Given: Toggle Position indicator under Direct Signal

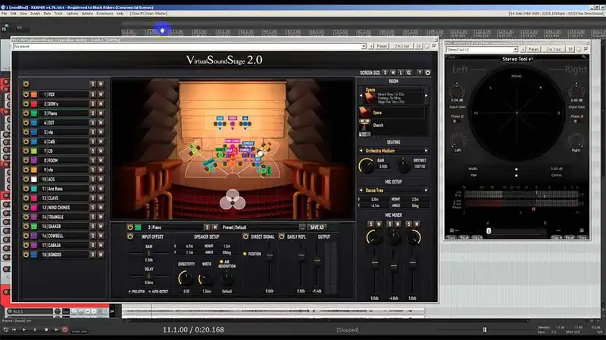Looking at the screenshot, I should click(x=245, y=254).
